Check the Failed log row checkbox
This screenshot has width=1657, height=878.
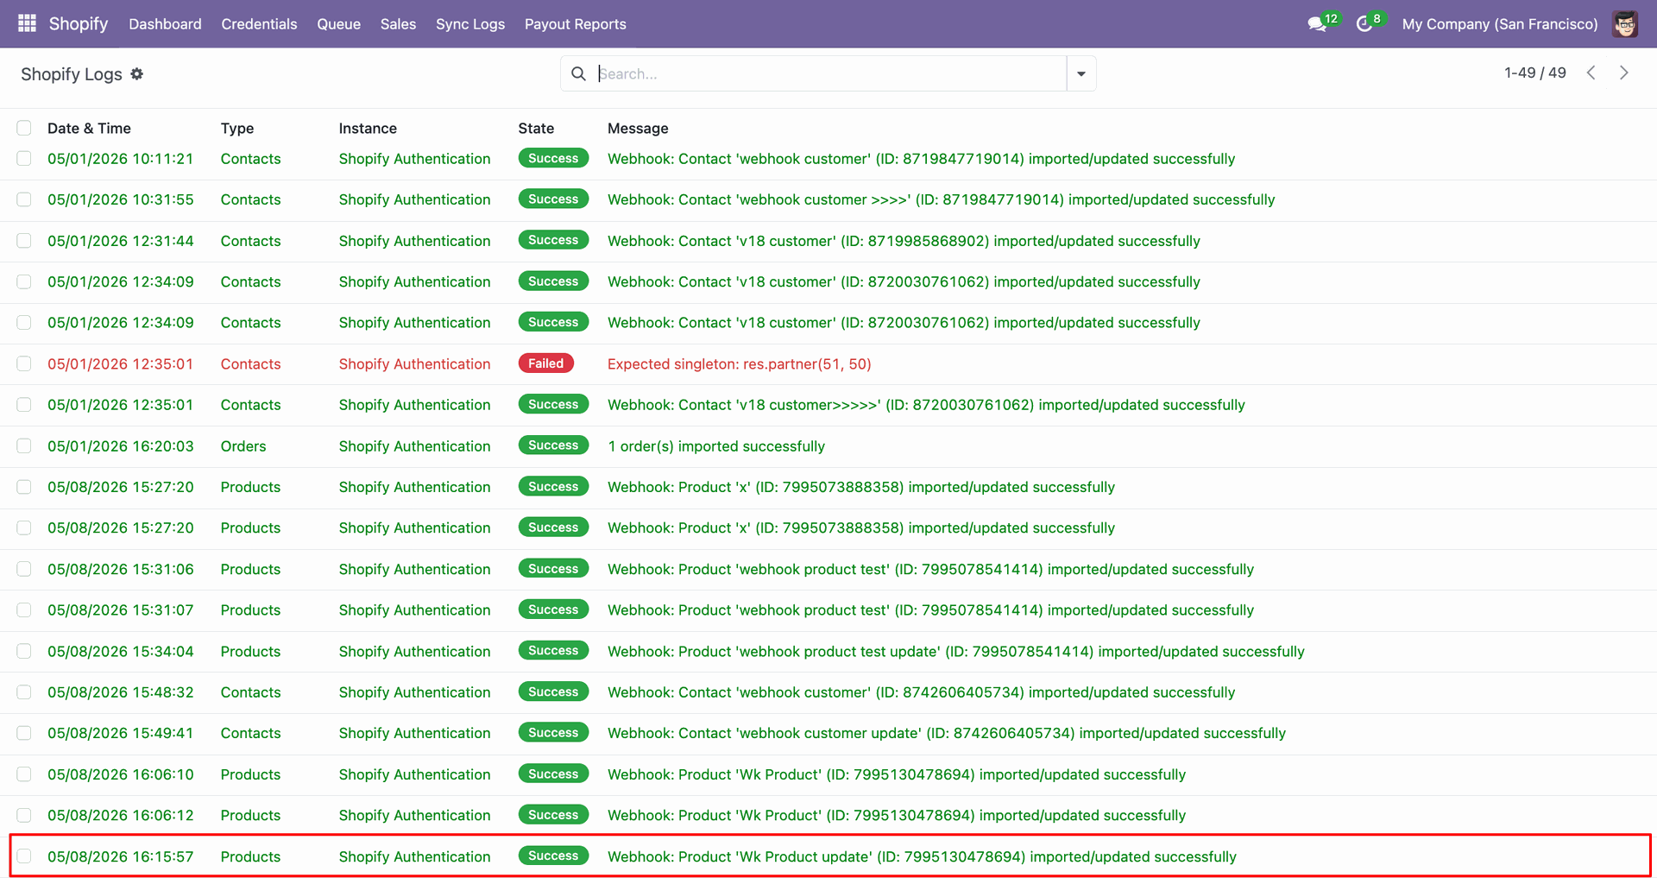pyautogui.click(x=24, y=363)
